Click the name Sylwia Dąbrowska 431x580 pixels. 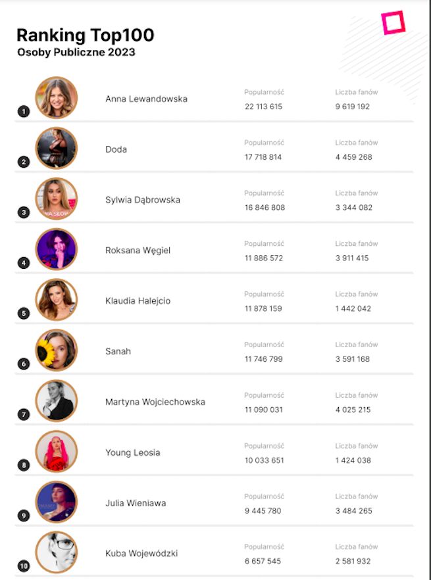[x=142, y=200]
